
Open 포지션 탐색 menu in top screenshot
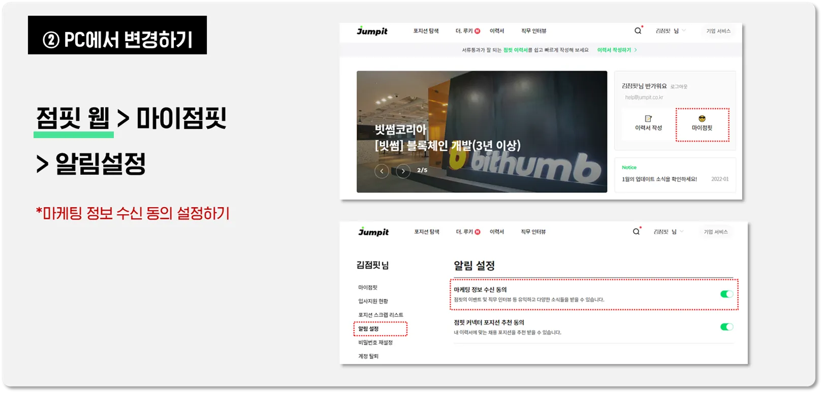tap(426, 31)
